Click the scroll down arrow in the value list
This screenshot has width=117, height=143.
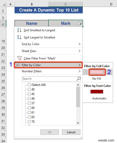click(78, 123)
